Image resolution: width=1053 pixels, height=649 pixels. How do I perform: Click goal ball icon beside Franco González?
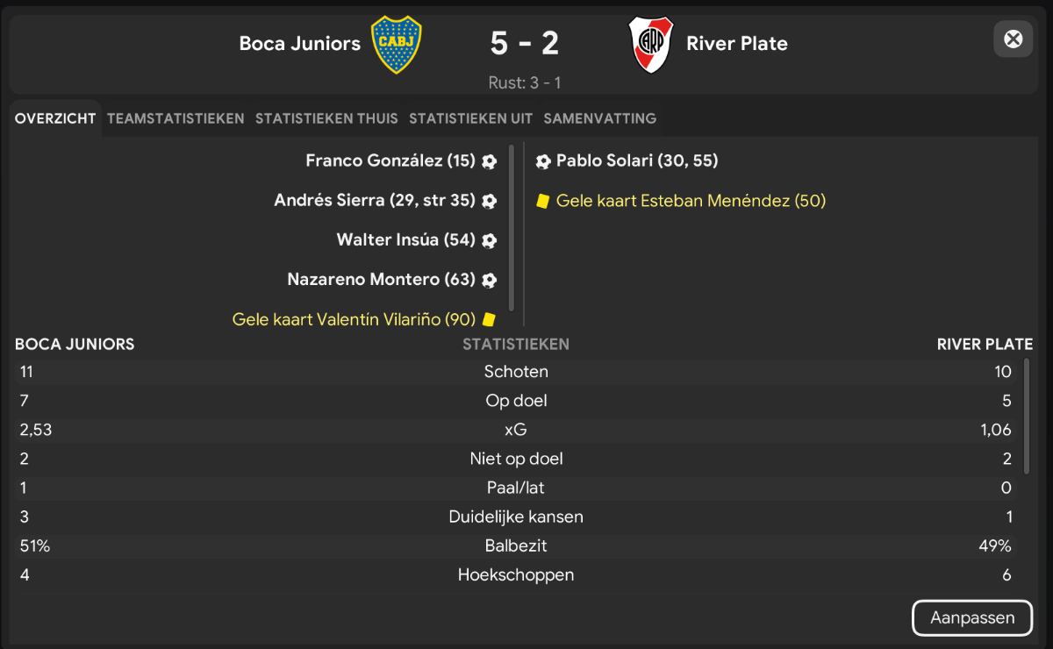(490, 161)
